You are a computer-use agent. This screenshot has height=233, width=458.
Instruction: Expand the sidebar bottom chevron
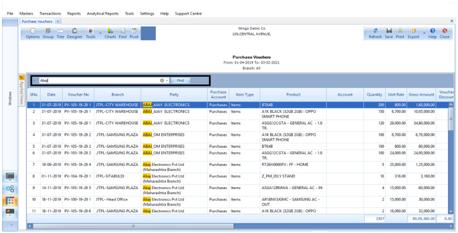click(10, 225)
